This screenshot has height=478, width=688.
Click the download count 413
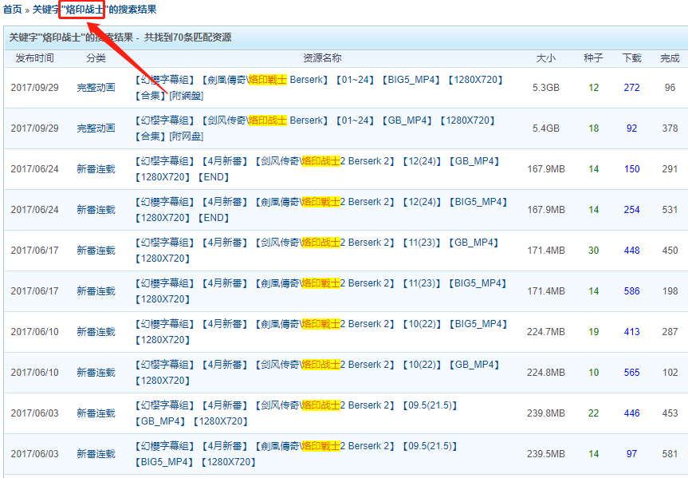632,332
